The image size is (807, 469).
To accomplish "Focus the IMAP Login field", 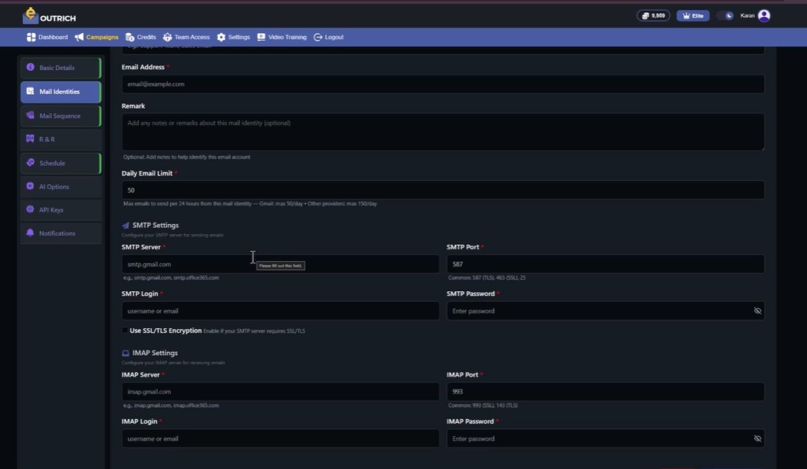I will coord(280,439).
